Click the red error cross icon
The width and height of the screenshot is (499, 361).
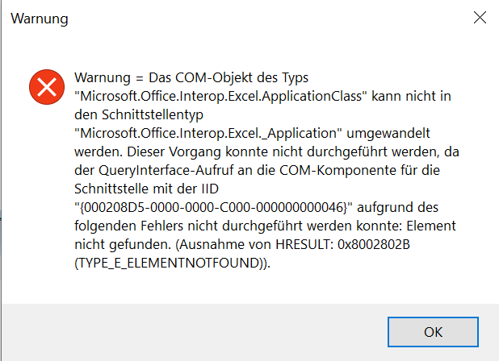pyautogui.click(x=47, y=87)
